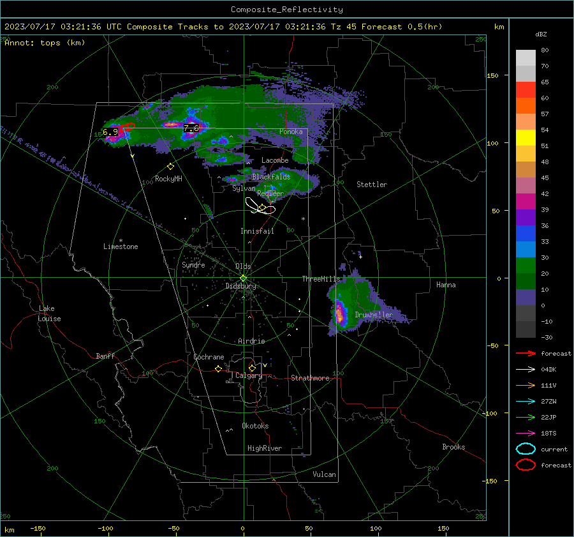Click the red forecast arrow in legend
The image size is (574, 537).
tap(526, 353)
